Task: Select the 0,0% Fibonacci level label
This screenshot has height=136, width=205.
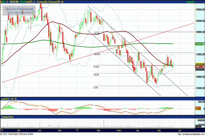Action: point(96,88)
